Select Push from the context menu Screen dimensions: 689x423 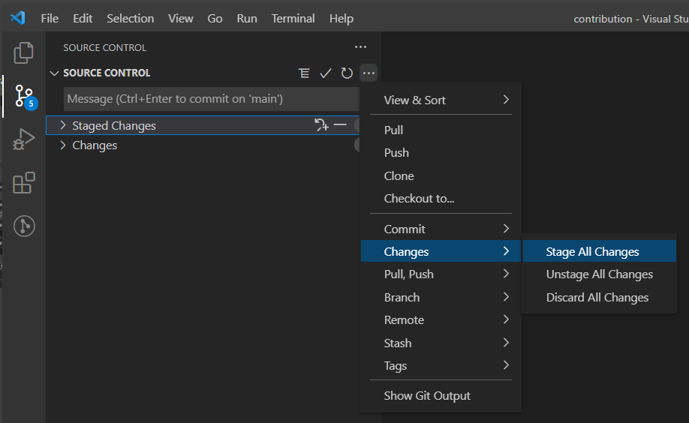click(x=441, y=152)
